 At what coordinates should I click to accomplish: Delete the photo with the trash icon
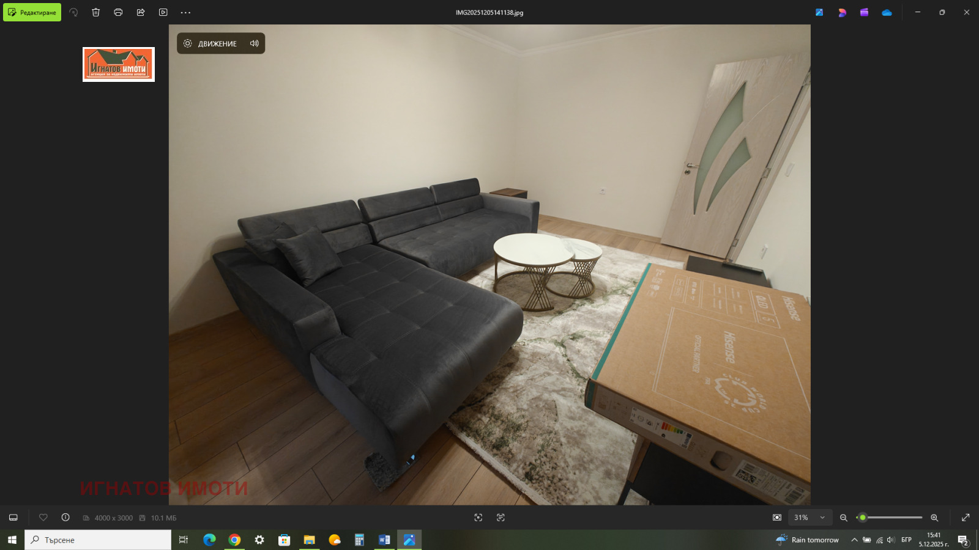click(x=96, y=12)
